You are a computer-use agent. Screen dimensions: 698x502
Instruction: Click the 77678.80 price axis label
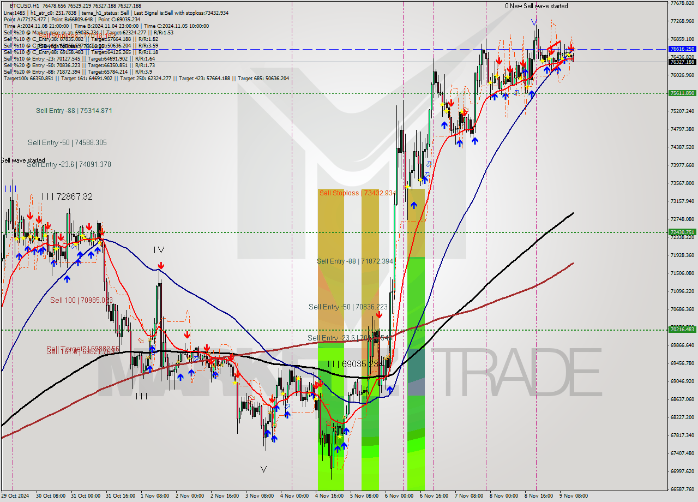[x=682, y=3]
